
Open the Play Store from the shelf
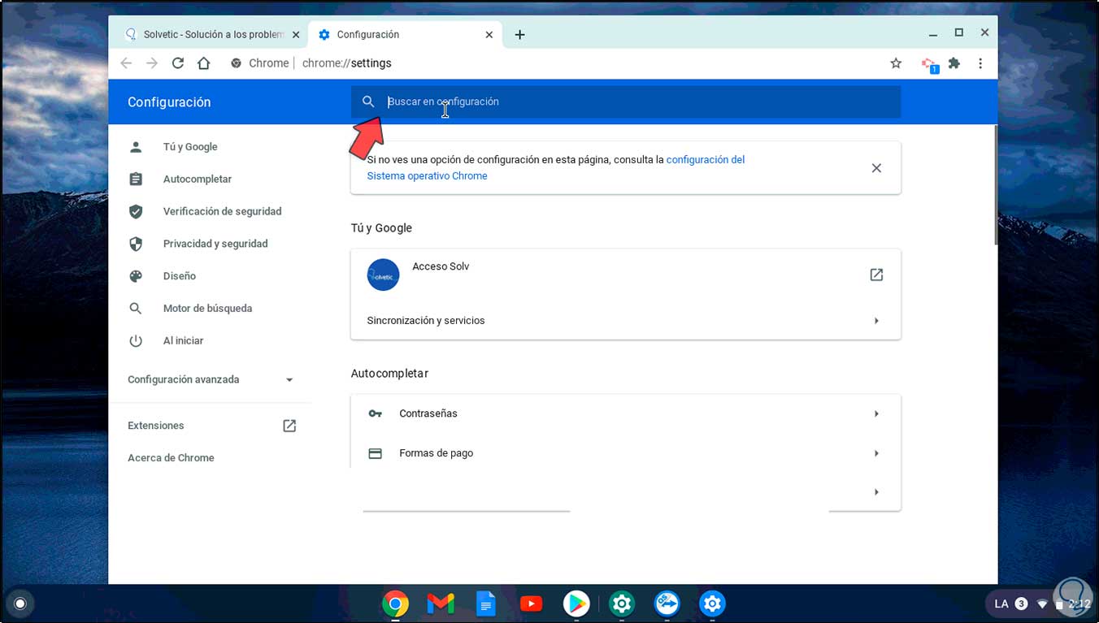click(x=576, y=604)
